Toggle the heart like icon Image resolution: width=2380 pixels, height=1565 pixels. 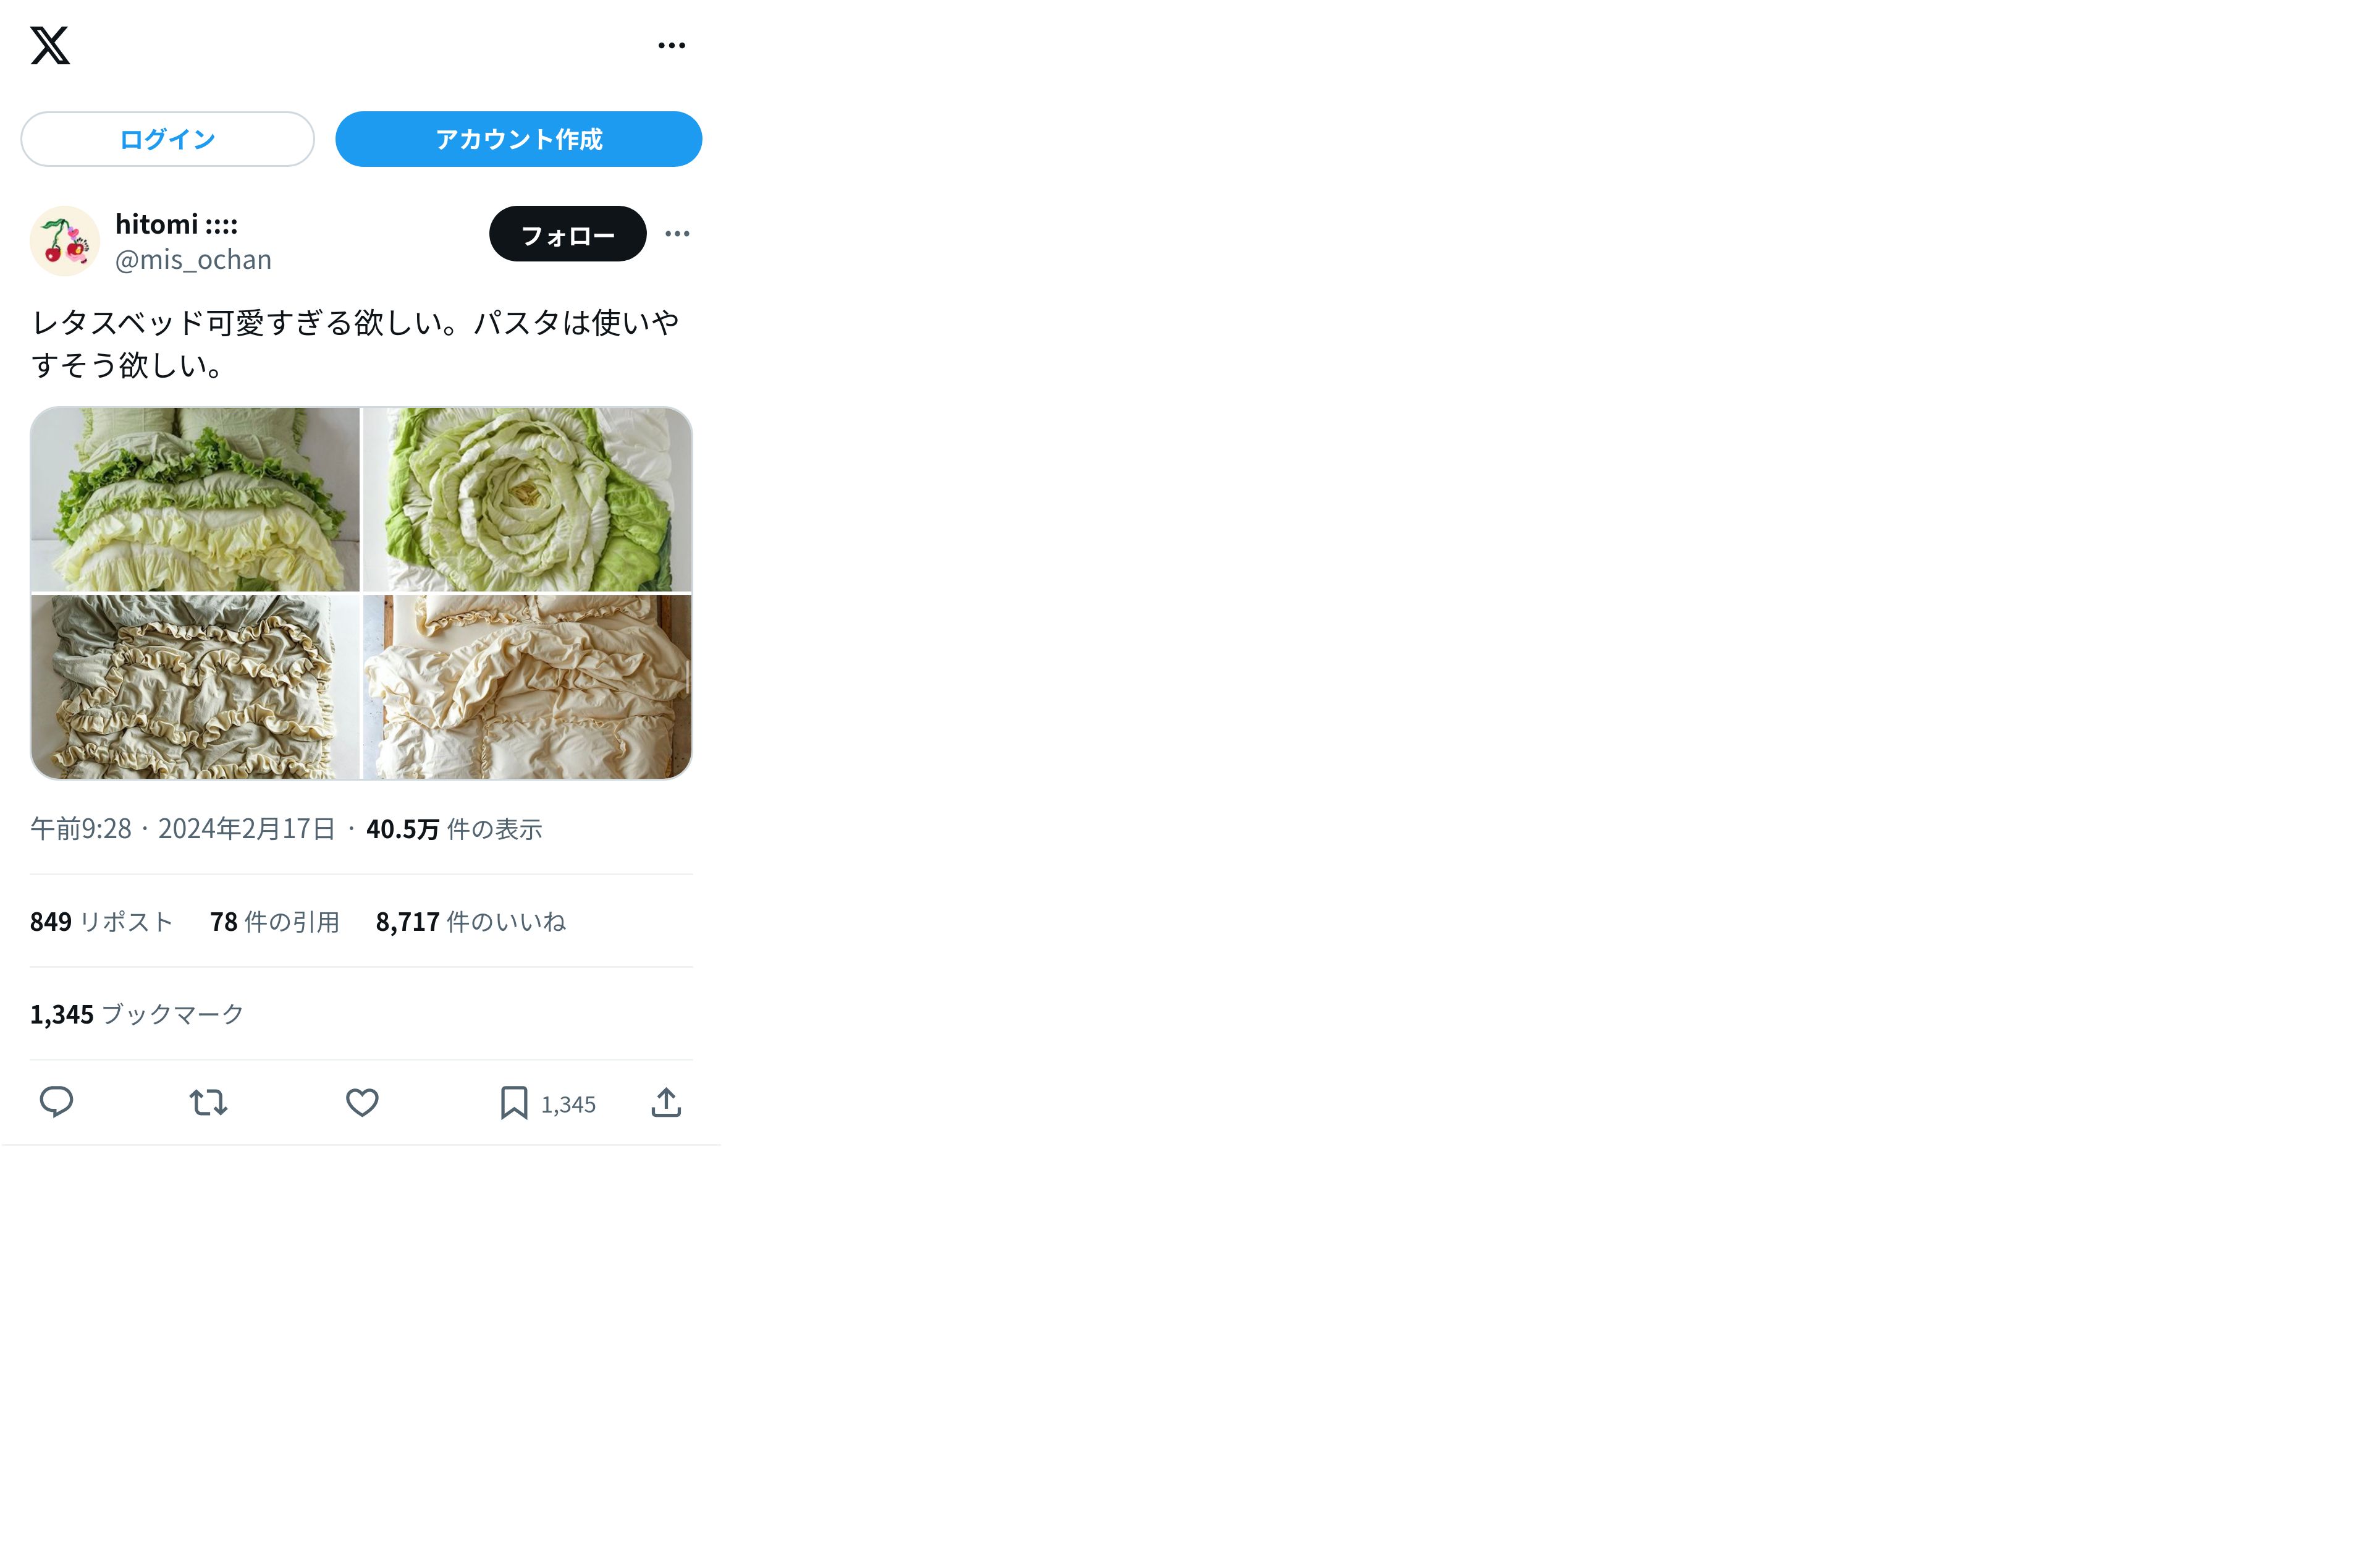pyautogui.click(x=362, y=1103)
